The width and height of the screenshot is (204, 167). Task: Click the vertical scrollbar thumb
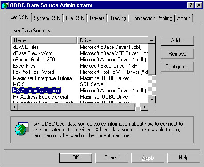[x=152, y=59]
